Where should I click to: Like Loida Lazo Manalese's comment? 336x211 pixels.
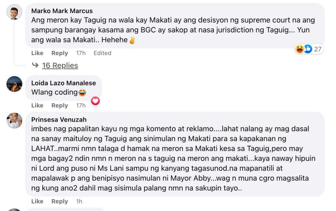(x=37, y=105)
